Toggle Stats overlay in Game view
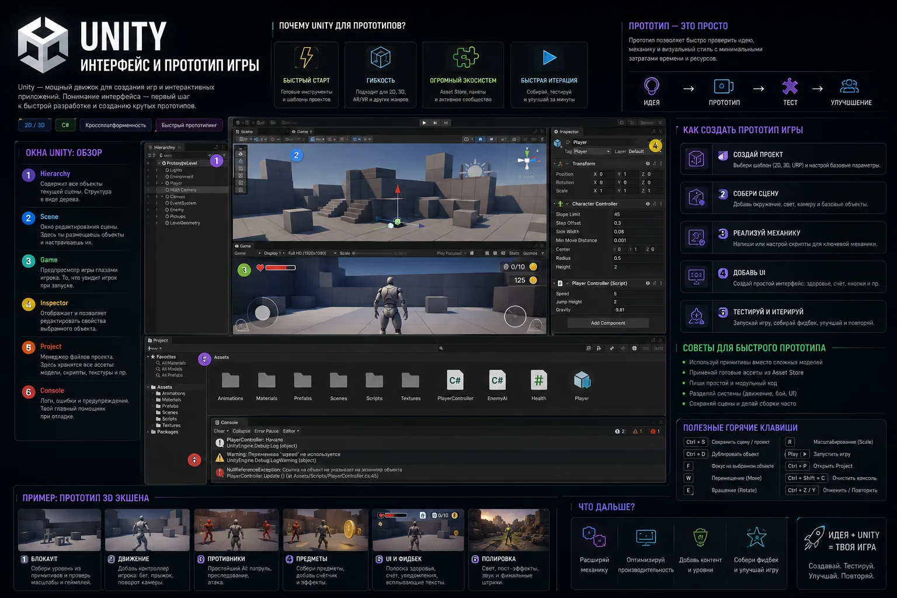 [514, 253]
